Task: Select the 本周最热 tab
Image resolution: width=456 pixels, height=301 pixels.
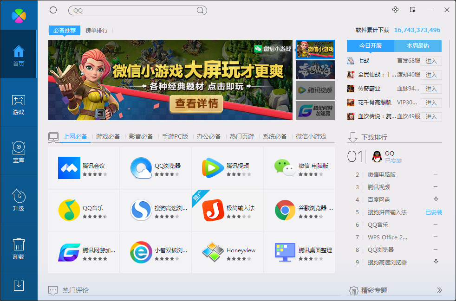Action: [x=418, y=46]
